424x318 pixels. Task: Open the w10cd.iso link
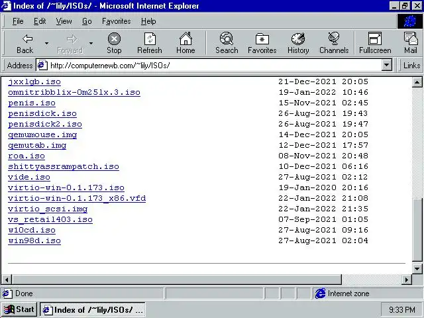pos(32,230)
